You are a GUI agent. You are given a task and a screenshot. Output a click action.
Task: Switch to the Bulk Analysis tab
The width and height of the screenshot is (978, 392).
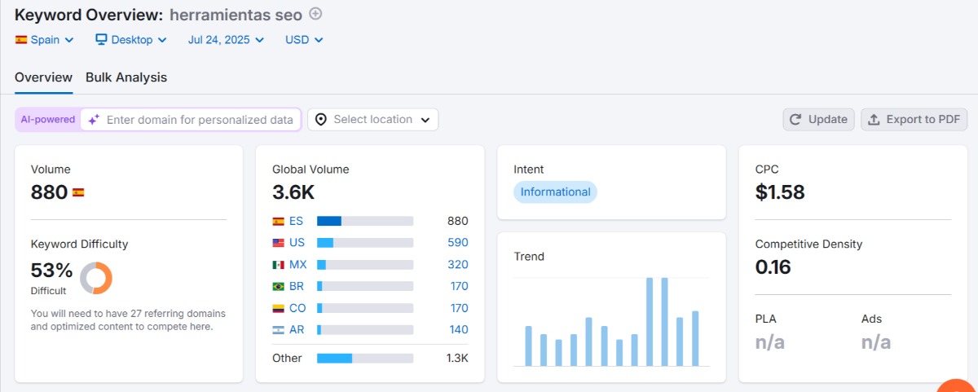pyautogui.click(x=126, y=77)
